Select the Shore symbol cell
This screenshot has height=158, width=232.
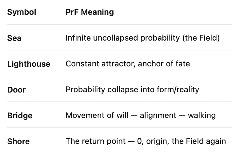click(18, 141)
